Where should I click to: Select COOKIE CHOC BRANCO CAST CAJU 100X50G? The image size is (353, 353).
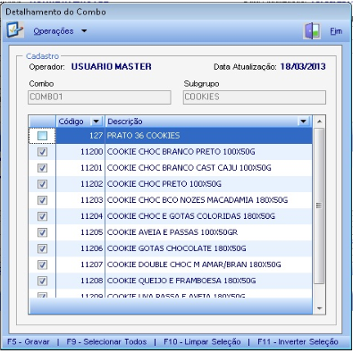(x=171, y=168)
